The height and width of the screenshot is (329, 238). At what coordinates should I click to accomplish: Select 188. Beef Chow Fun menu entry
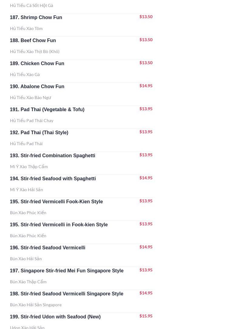(33, 41)
